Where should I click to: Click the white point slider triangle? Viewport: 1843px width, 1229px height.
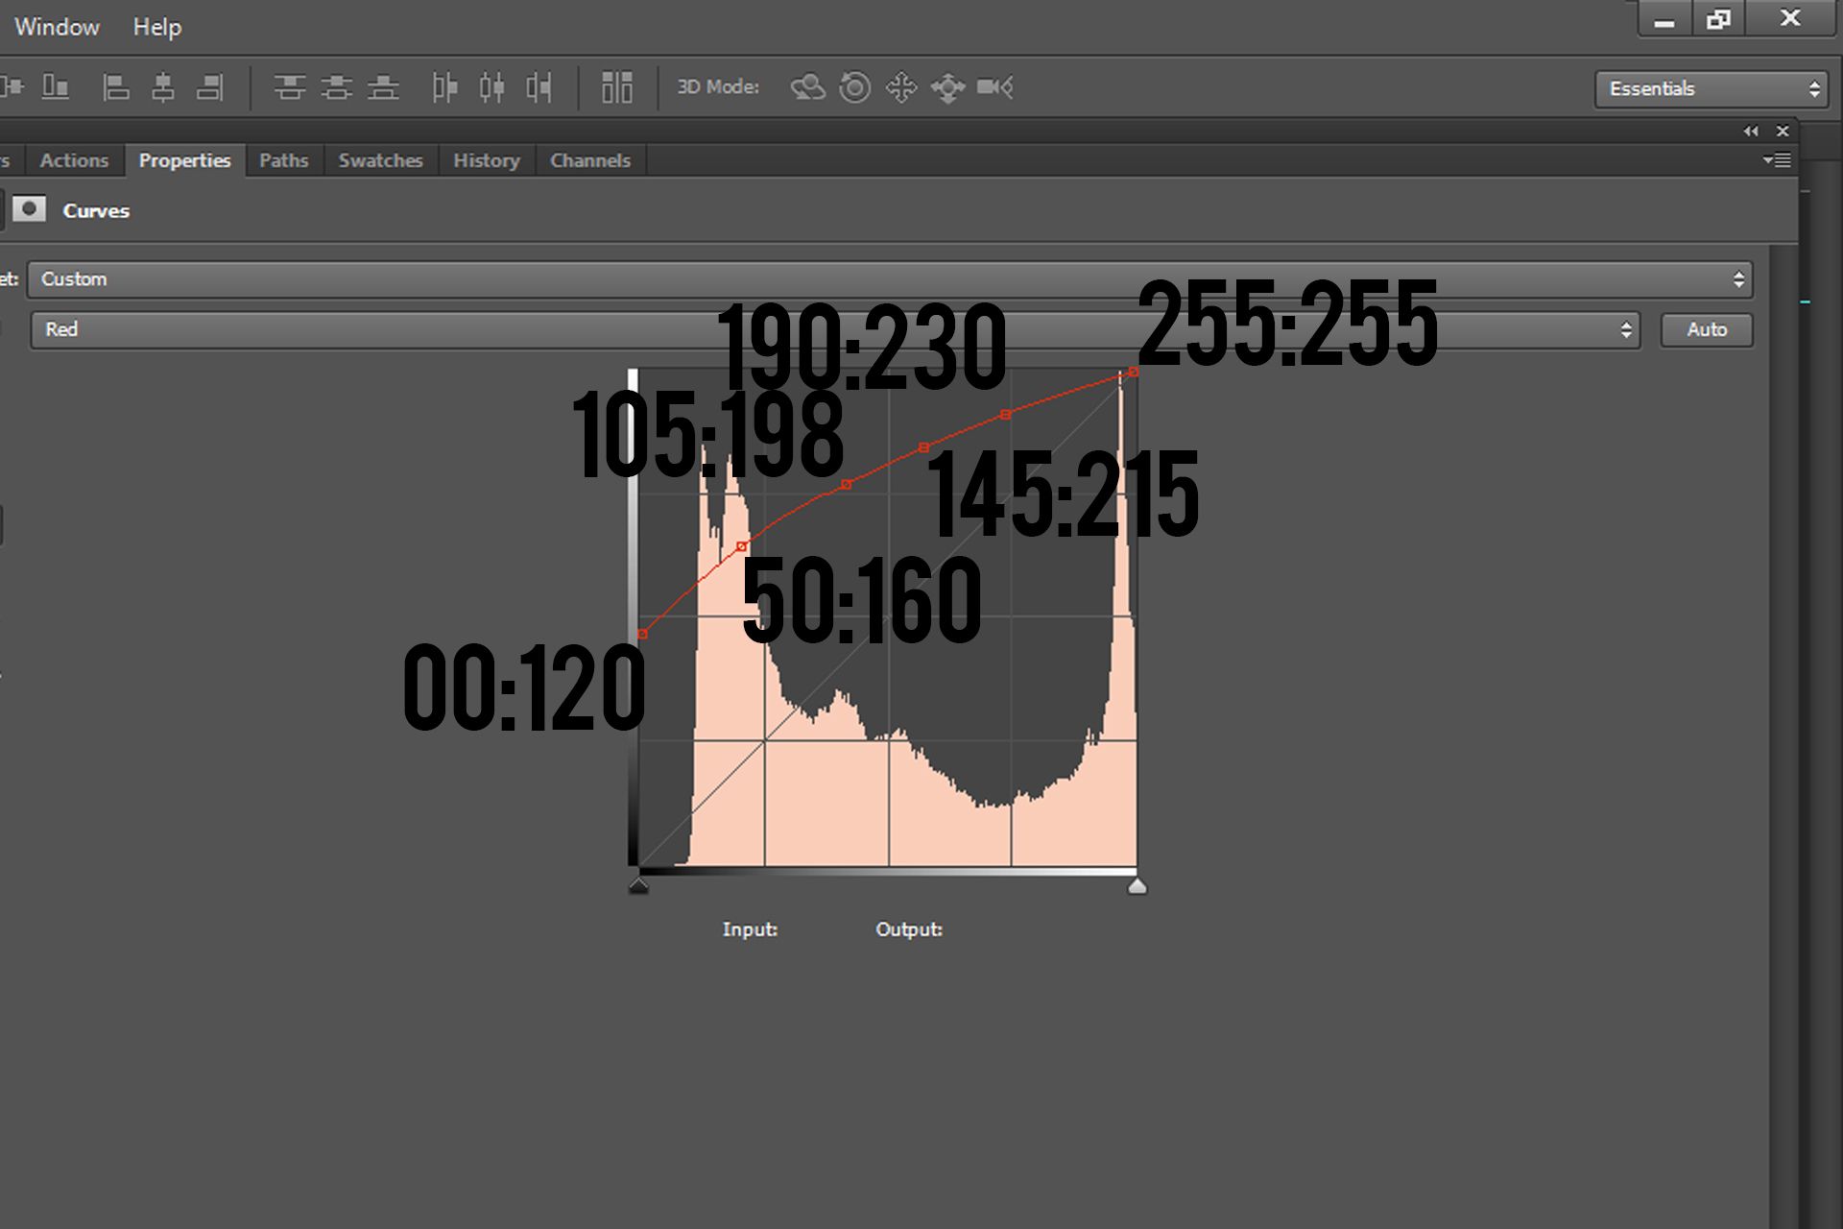click(1137, 885)
